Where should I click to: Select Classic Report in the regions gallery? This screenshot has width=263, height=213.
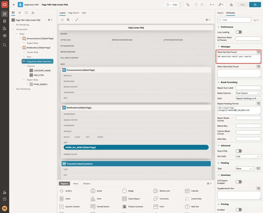pyautogui.click(x=131, y=199)
